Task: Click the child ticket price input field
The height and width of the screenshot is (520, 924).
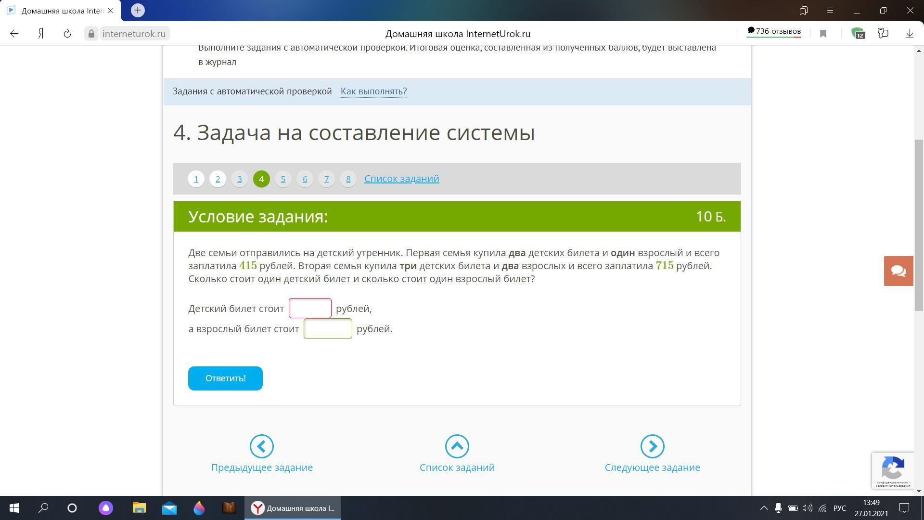Action: click(x=310, y=309)
